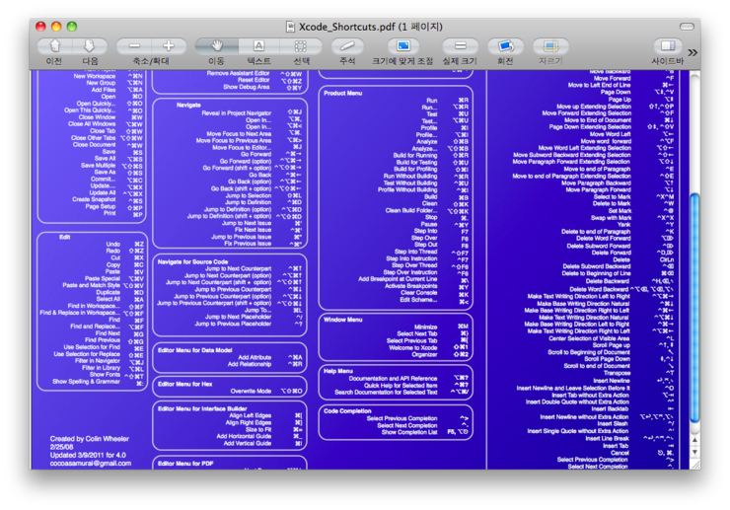Viewport: 730px width, 510px height.
Task: Click 'Editor Menu for PDF' heading
Action: [x=185, y=464]
